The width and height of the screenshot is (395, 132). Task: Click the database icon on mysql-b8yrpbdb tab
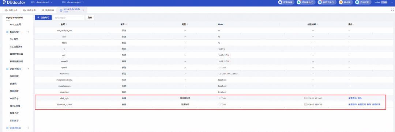[x=61, y=10]
